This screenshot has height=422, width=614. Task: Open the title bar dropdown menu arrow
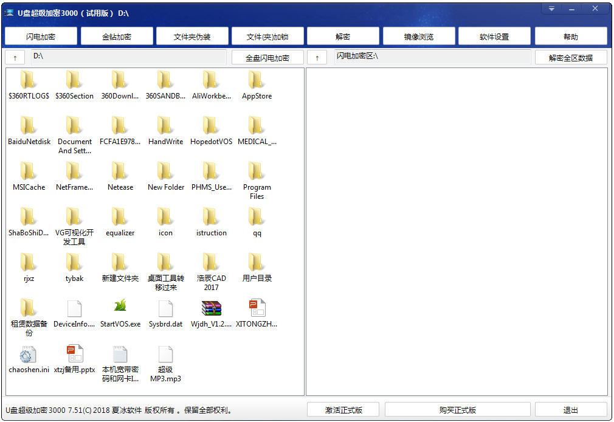point(551,9)
